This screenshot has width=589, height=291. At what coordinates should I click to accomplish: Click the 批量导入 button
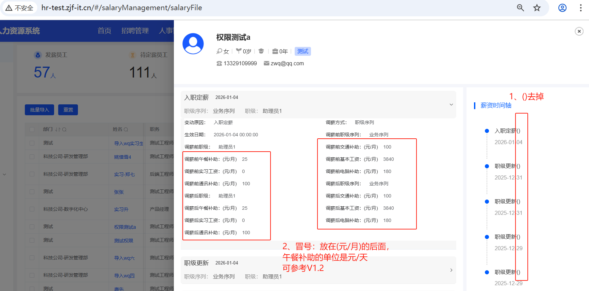click(39, 110)
